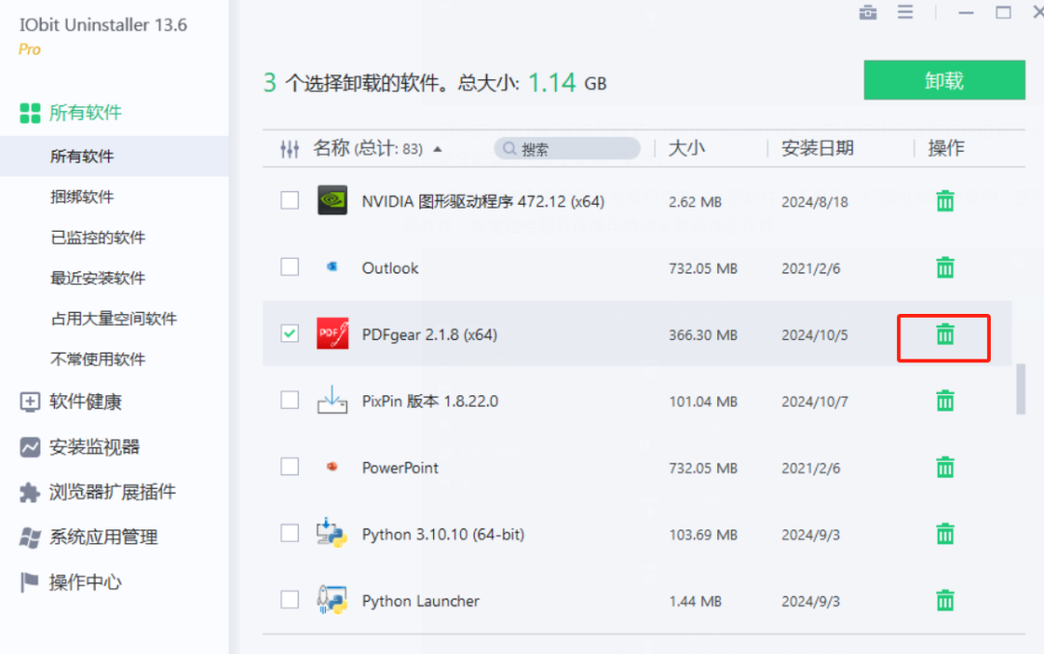The image size is (1044, 654).
Task: Uncheck the PDFgear 2.1.8 checkbox
Action: point(289,333)
